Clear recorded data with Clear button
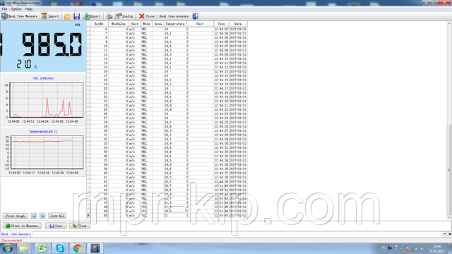 (x=79, y=226)
